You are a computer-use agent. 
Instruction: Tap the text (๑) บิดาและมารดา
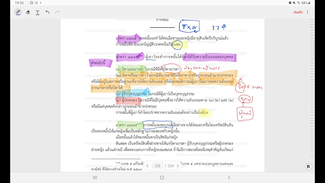[129, 69]
